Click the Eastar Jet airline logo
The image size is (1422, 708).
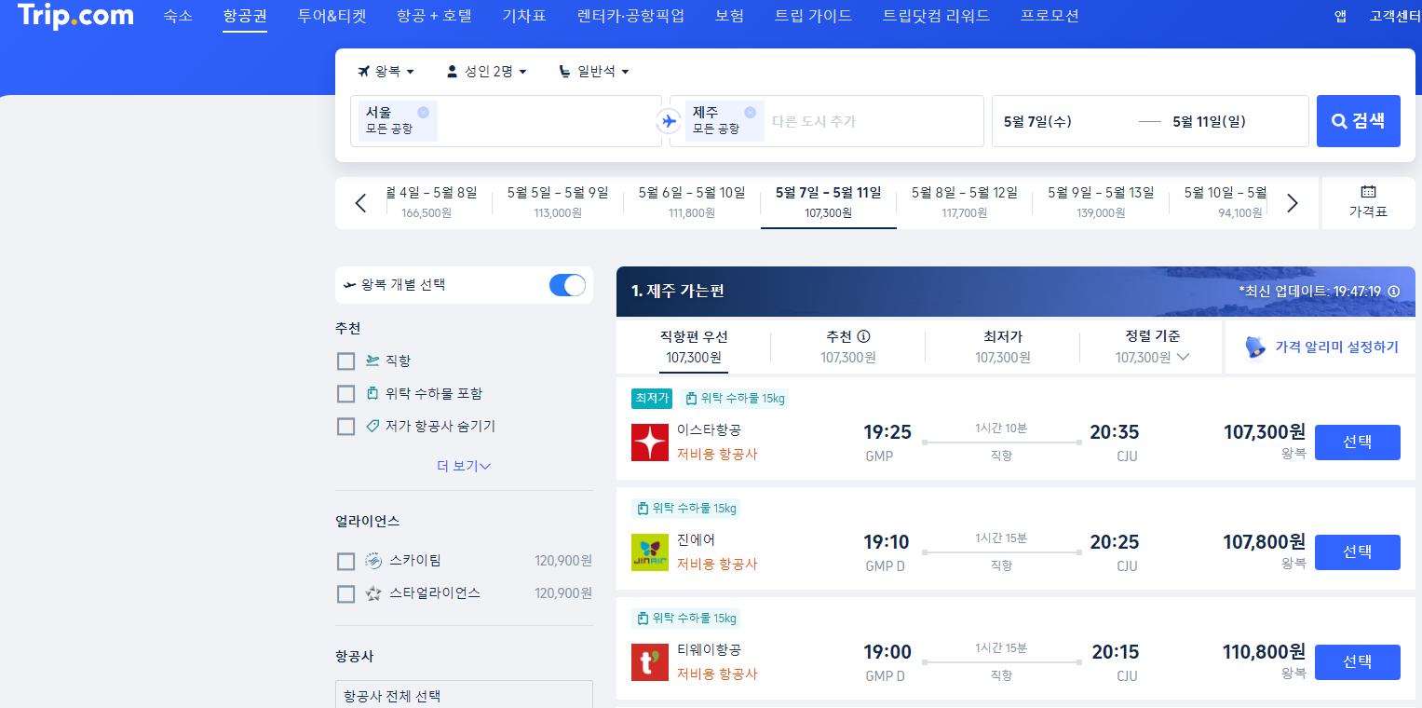click(x=650, y=442)
